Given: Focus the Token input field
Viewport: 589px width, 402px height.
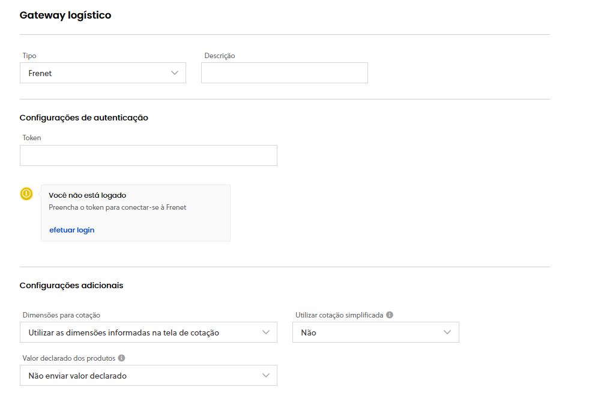Looking at the screenshot, I should [148, 155].
